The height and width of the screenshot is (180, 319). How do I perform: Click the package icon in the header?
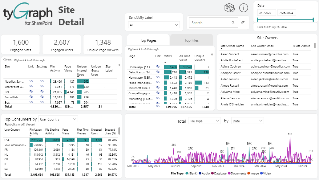pos(230,8)
